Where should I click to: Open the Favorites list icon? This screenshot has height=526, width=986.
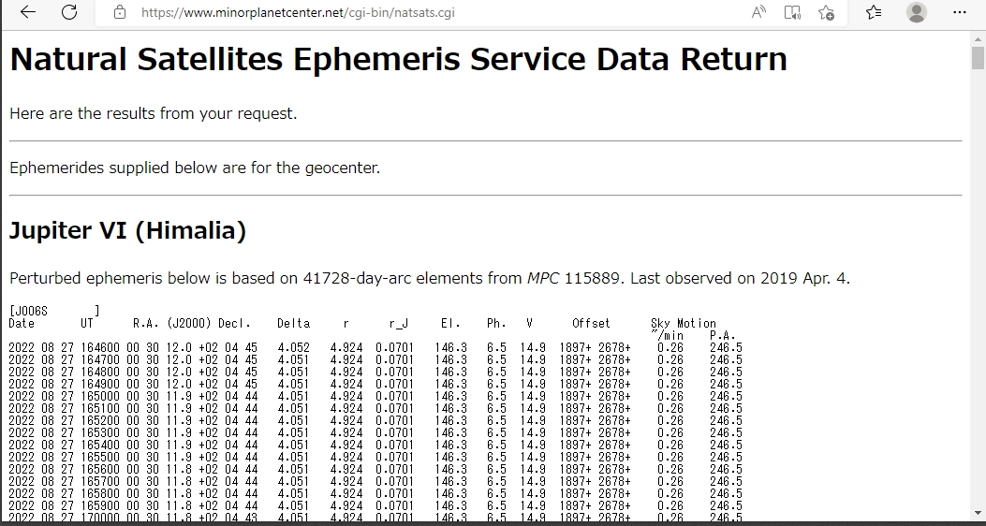coord(874,12)
